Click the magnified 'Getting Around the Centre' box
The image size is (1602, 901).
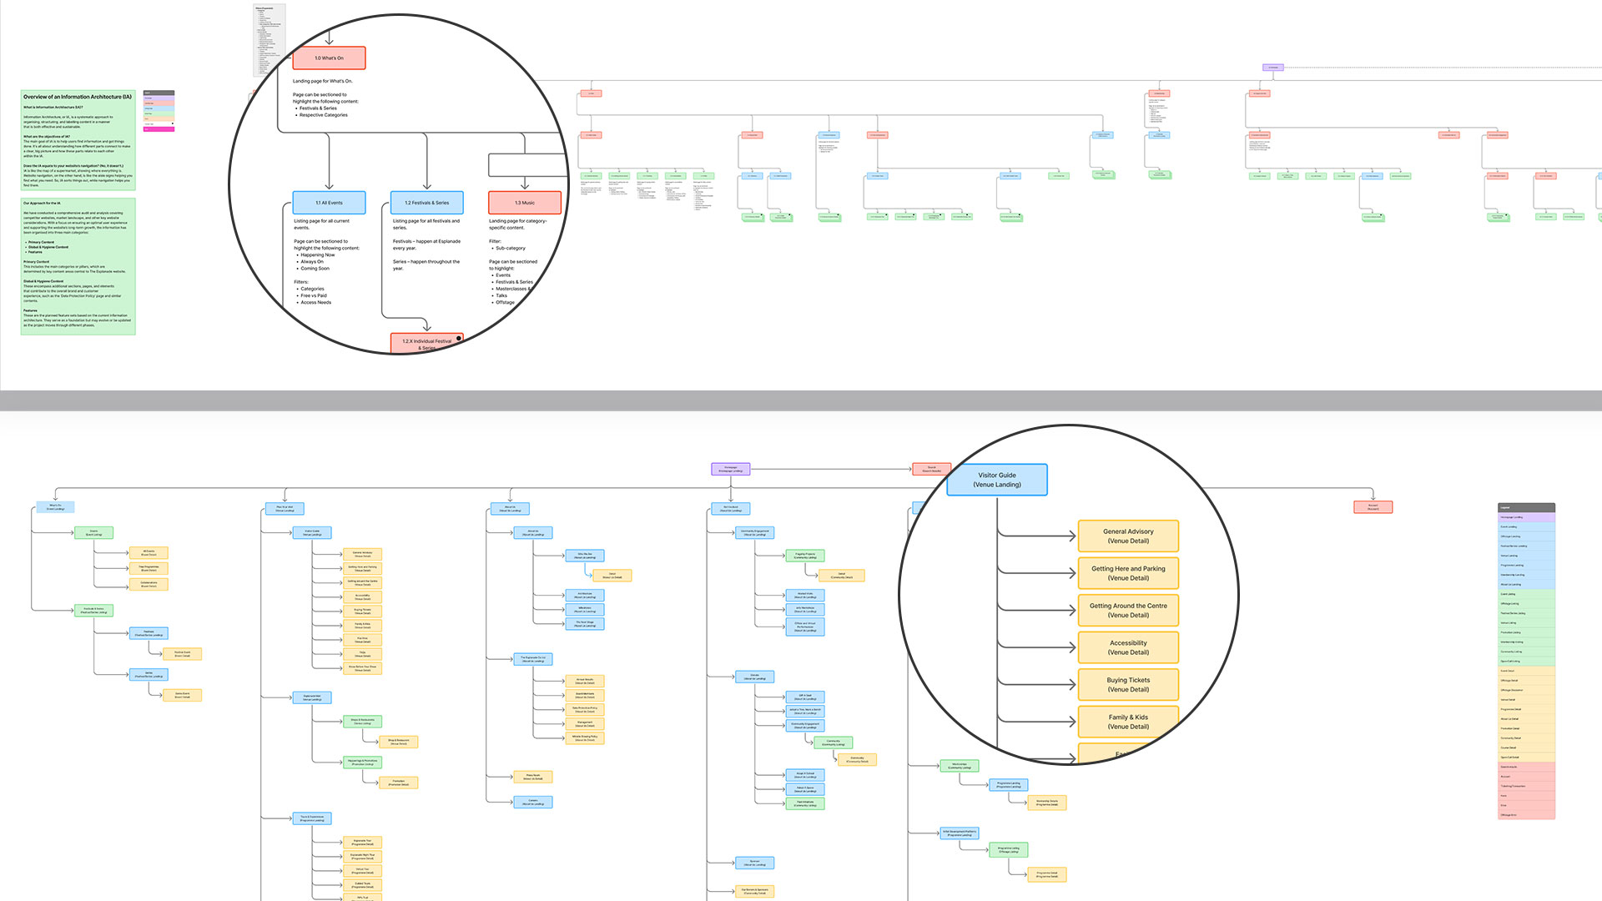(1128, 611)
